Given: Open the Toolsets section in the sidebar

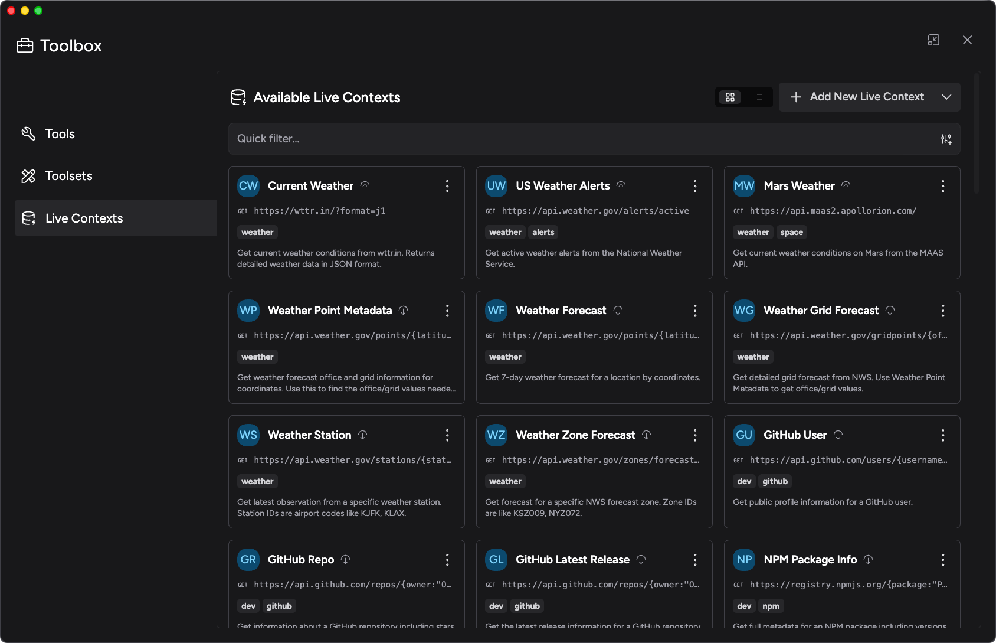Looking at the screenshot, I should pyautogui.click(x=68, y=176).
